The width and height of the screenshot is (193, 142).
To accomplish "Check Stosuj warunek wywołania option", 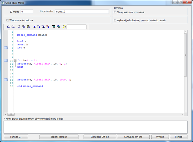I will click(x=115, y=12).
